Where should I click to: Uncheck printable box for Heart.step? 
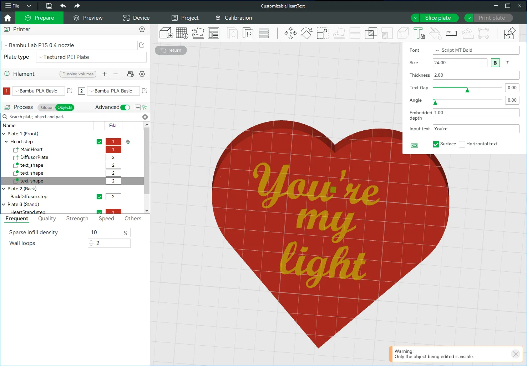click(x=99, y=142)
